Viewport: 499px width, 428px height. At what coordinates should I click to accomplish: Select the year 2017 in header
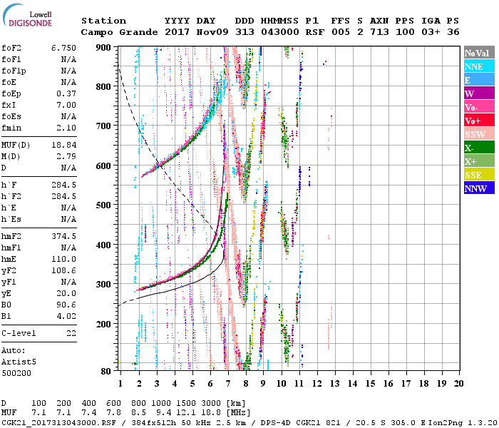pos(177,32)
